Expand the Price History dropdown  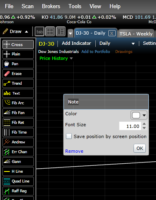[x=56, y=58]
